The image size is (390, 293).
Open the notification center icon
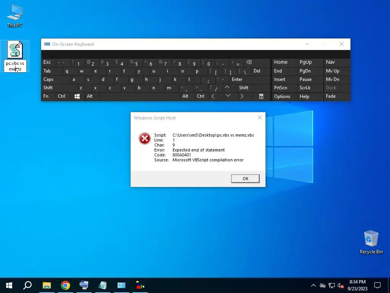[x=377, y=285]
